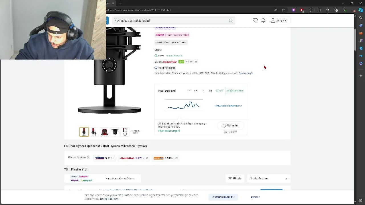Open Sırala: En Ucuz sort dropdown
Screen dimensions: 365x205
tap(269, 179)
